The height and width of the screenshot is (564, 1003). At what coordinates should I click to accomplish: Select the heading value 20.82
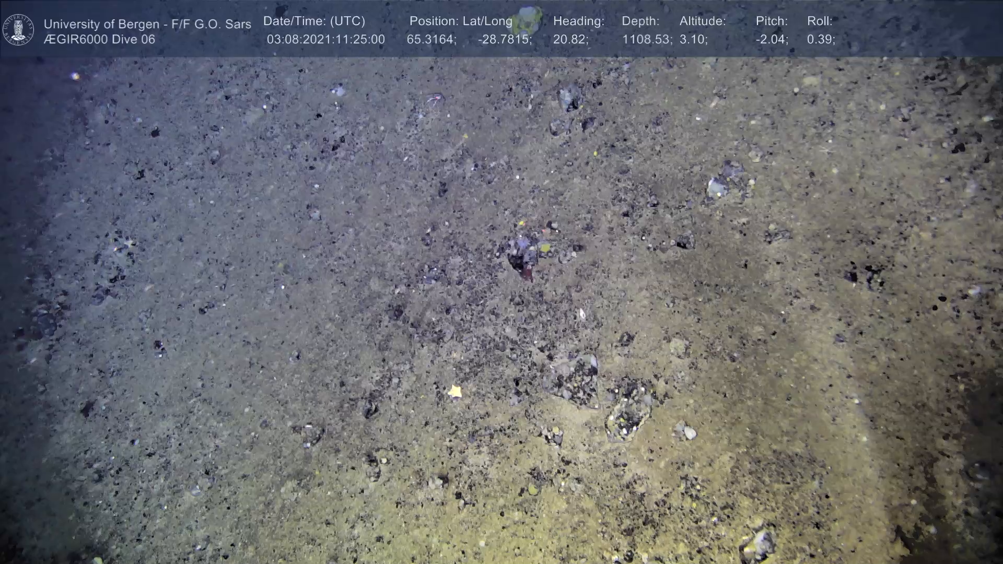click(570, 40)
